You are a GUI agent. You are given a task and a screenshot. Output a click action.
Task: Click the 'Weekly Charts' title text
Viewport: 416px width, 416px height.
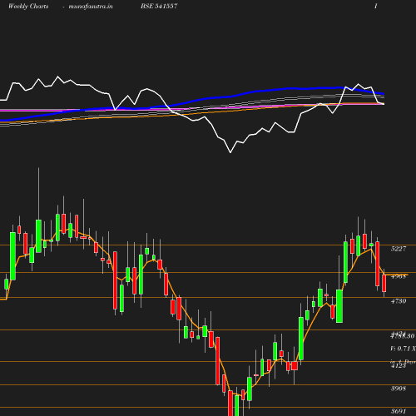(28, 6)
